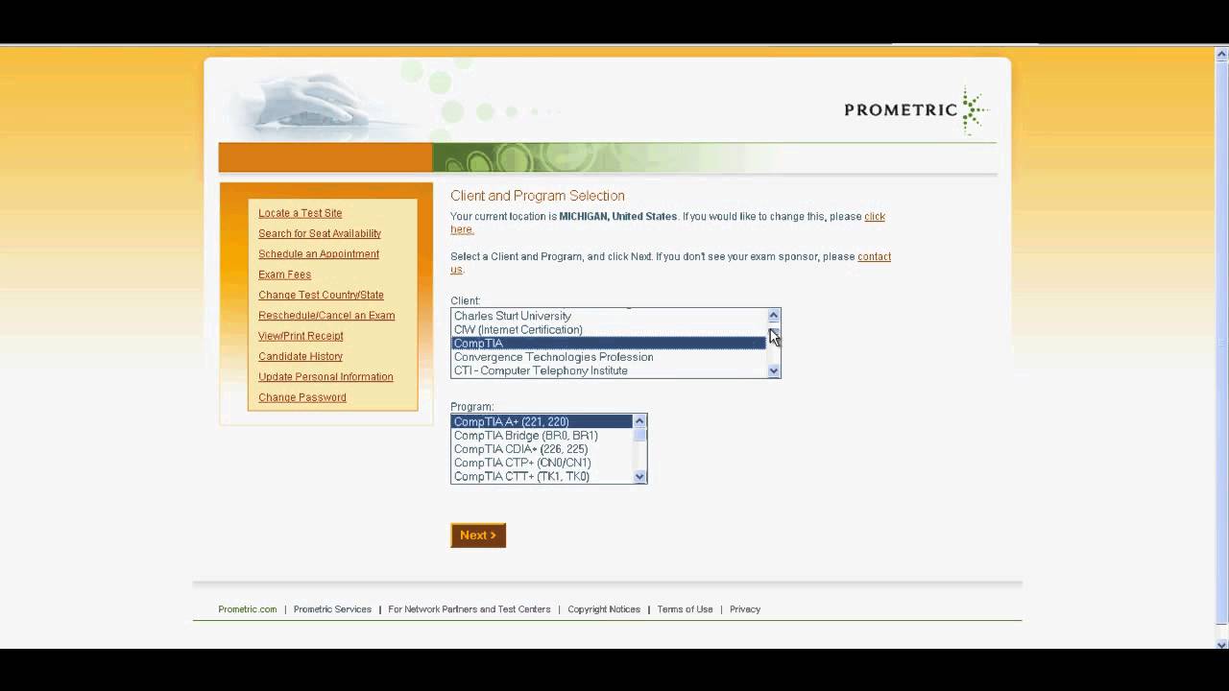
Task: Open Terms of Use footer link
Action: click(685, 609)
